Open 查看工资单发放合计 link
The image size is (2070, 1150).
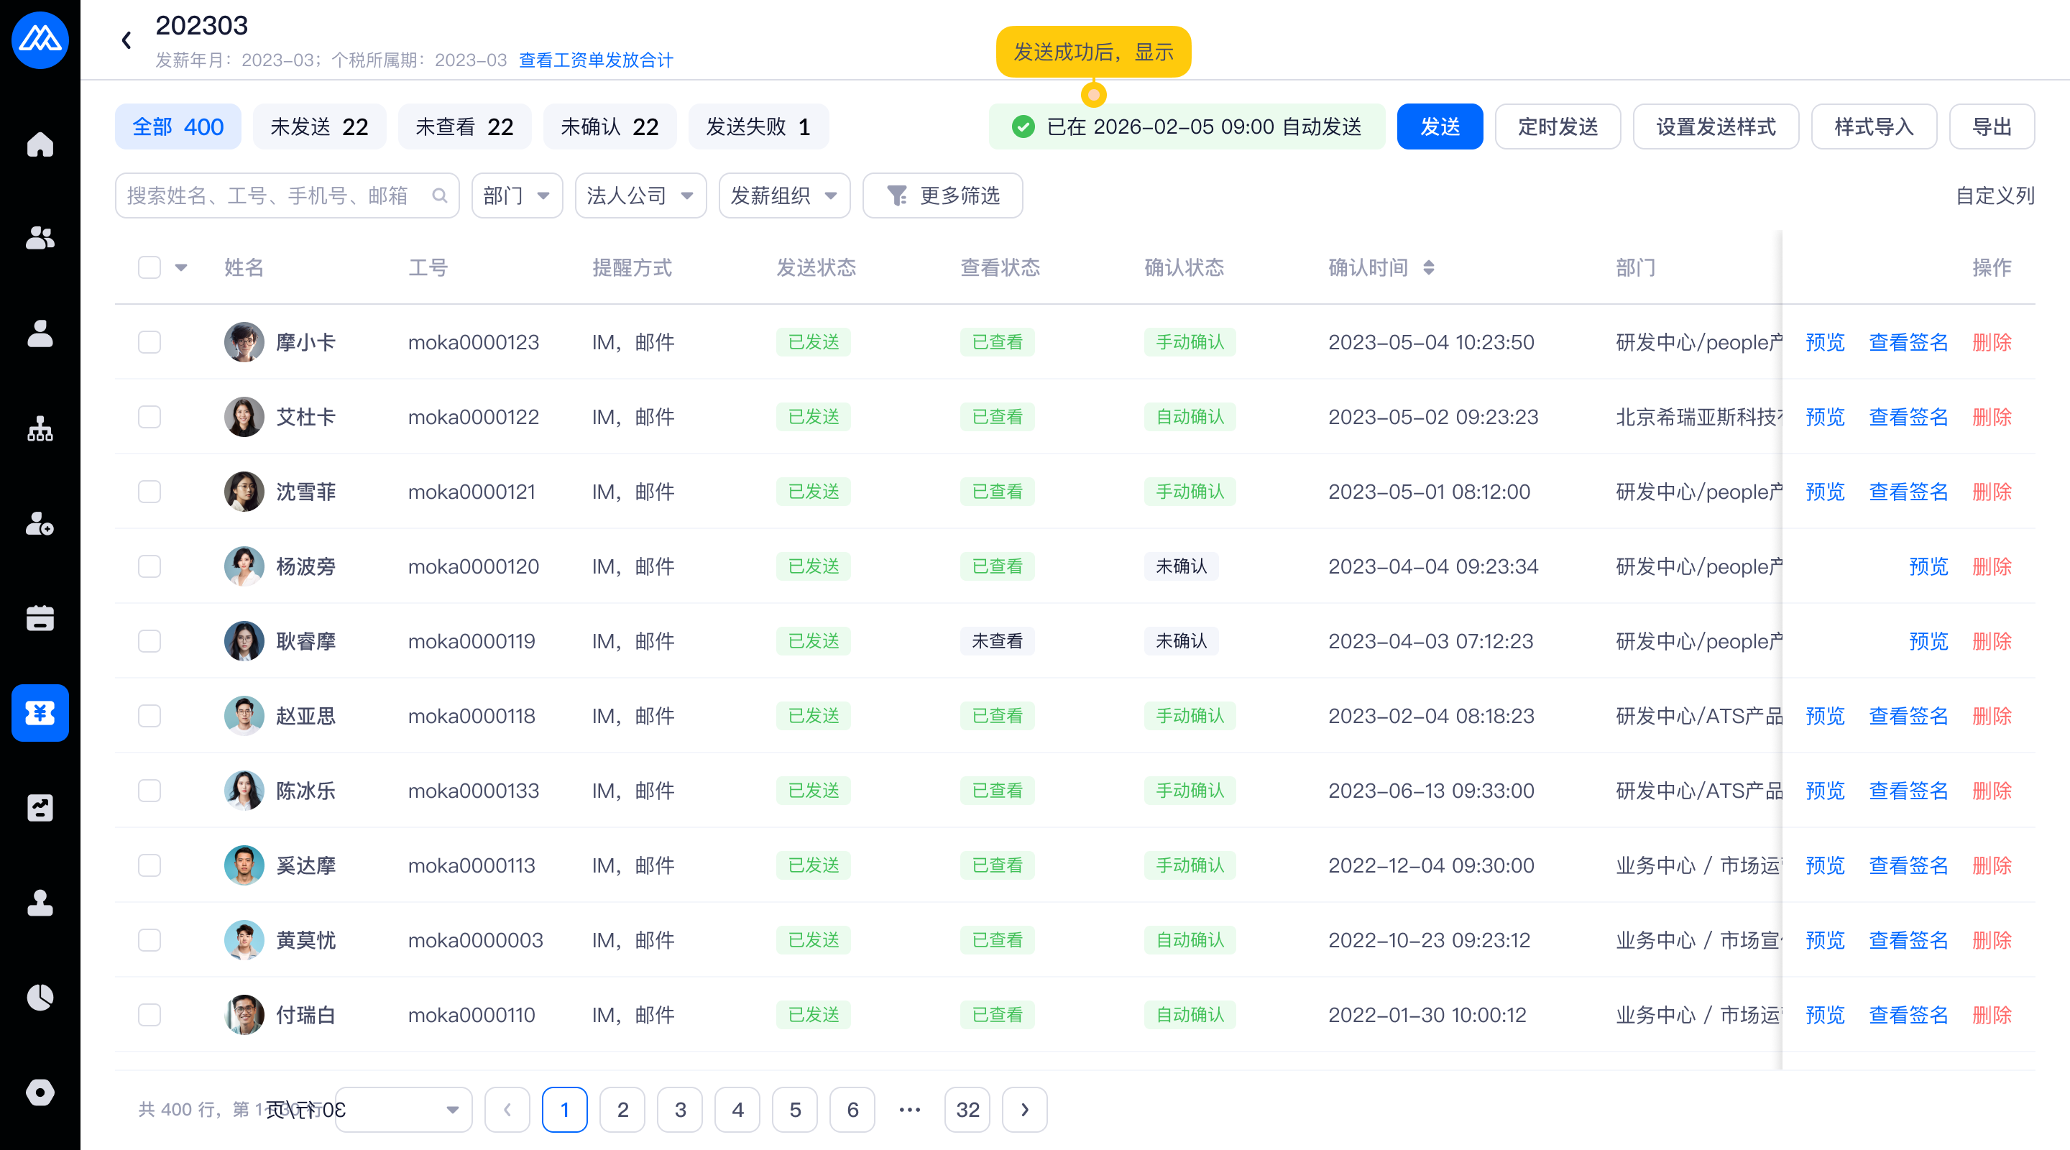[595, 60]
